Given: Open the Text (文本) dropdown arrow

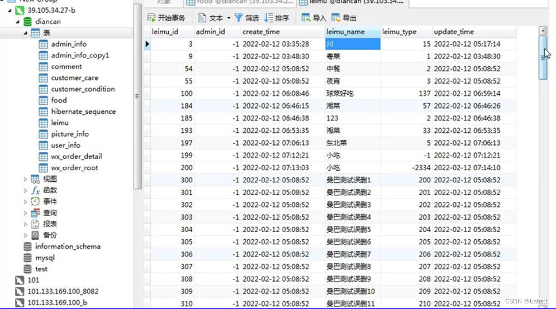Looking at the screenshot, I should [229, 18].
